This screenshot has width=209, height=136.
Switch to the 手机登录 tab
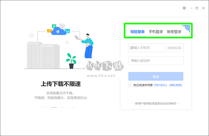(156, 32)
